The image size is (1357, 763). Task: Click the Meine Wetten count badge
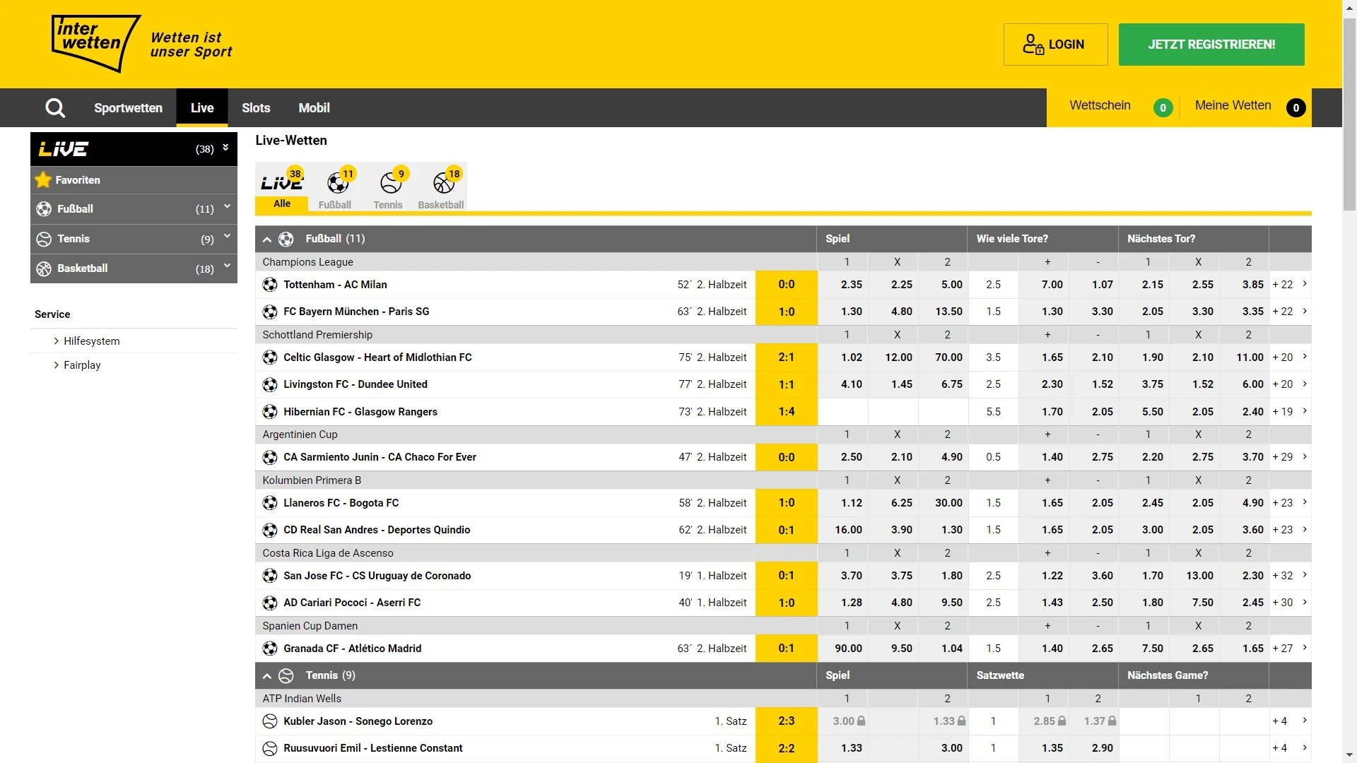pos(1296,108)
